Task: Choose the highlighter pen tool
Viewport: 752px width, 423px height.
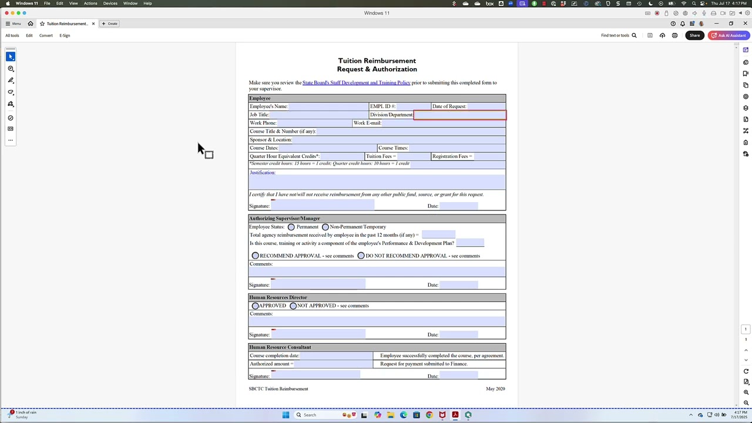Action: coord(11,80)
